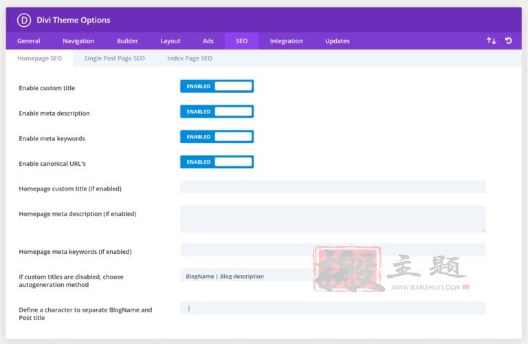
Task: Click the Enable meta description label
Action: point(54,114)
